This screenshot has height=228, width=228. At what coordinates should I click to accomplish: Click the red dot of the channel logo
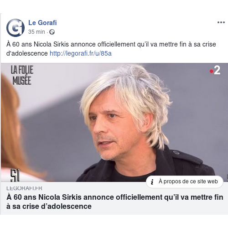click(x=212, y=71)
